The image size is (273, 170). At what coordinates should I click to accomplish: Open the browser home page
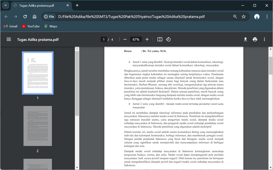34,17
